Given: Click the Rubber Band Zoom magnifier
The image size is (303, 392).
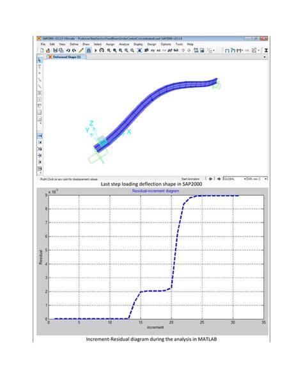Looking at the screenshot, I should click(x=109, y=51).
